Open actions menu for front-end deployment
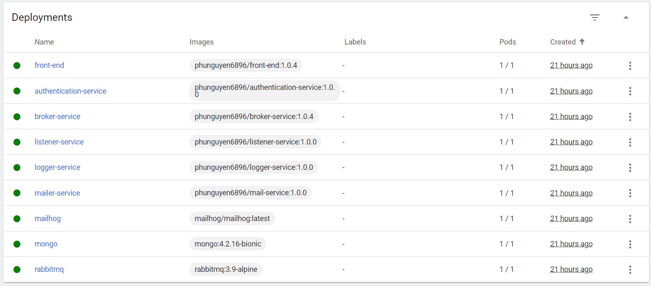Image resolution: width=651 pixels, height=286 pixels. point(630,65)
